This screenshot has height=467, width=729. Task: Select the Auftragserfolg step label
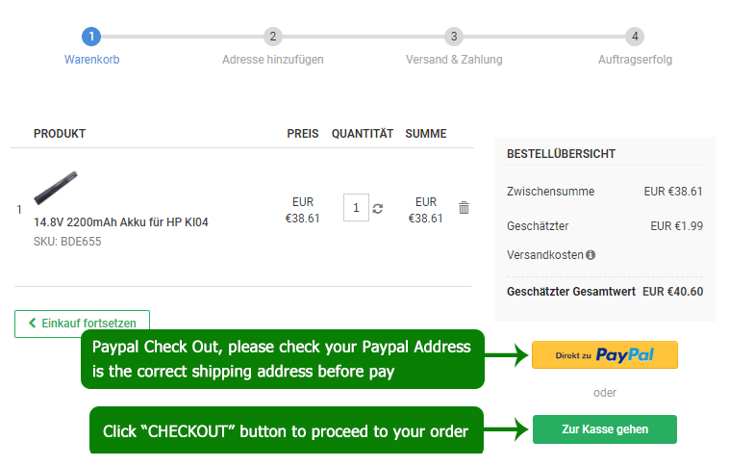pos(635,60)
